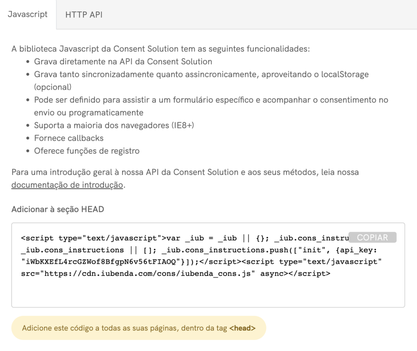Click the library intro sentence above the list
The width and height of the screenshot is (417, 351).
pos(160,49)
